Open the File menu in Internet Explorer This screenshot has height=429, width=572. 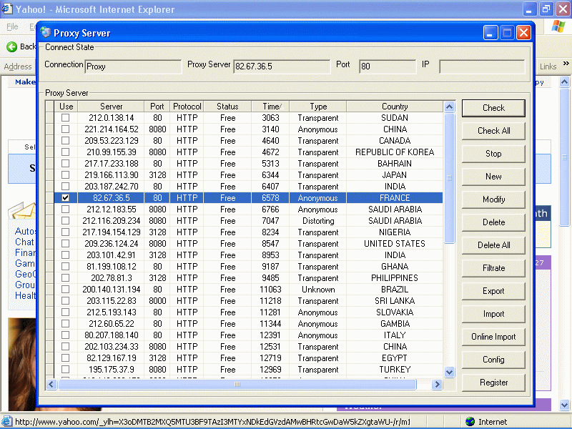(12, 26)
